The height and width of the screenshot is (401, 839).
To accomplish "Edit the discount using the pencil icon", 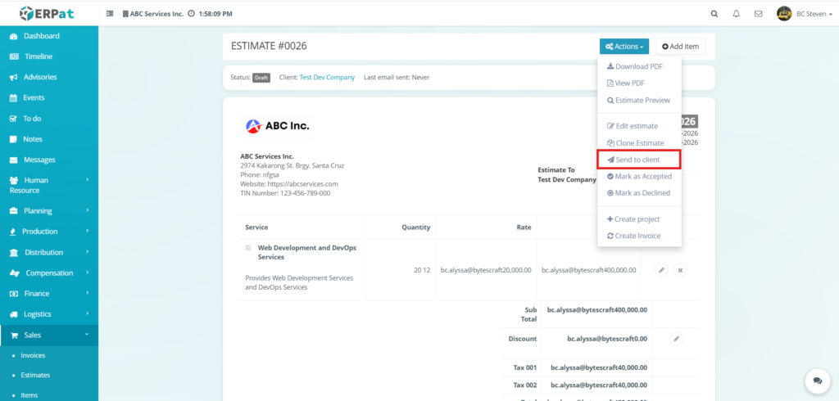I will 677,338.
